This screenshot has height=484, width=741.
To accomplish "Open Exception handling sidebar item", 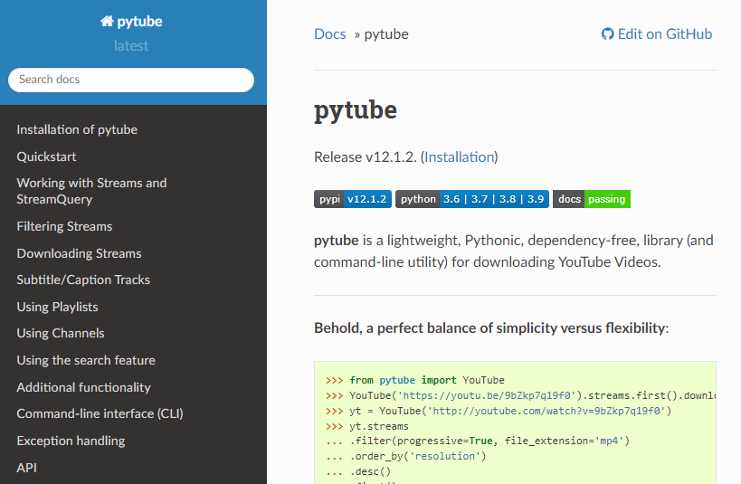I will click(71, 441).
